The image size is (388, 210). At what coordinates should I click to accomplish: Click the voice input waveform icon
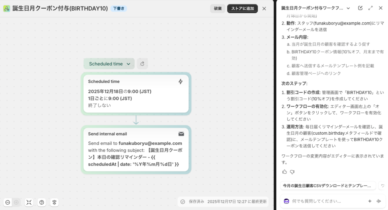pyautogui.click(x=378, y=201)
